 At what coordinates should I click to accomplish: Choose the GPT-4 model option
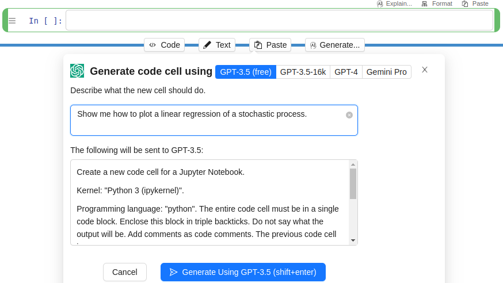(x=346, y=72)
